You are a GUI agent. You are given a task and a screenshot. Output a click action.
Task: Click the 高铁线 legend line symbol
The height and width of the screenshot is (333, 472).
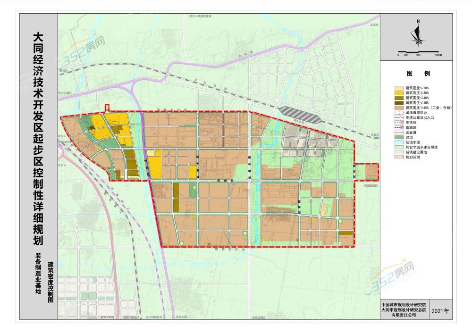[x=399, y=122]
